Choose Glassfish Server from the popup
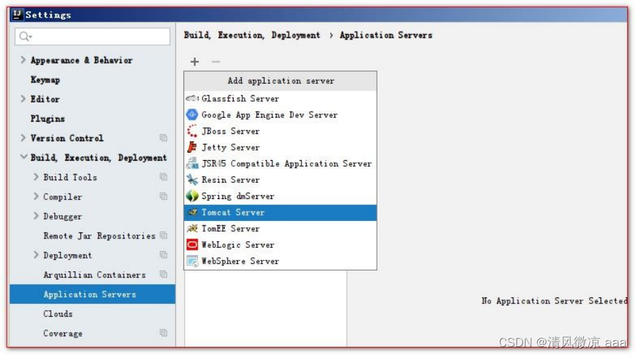 [x=281, y=98]
